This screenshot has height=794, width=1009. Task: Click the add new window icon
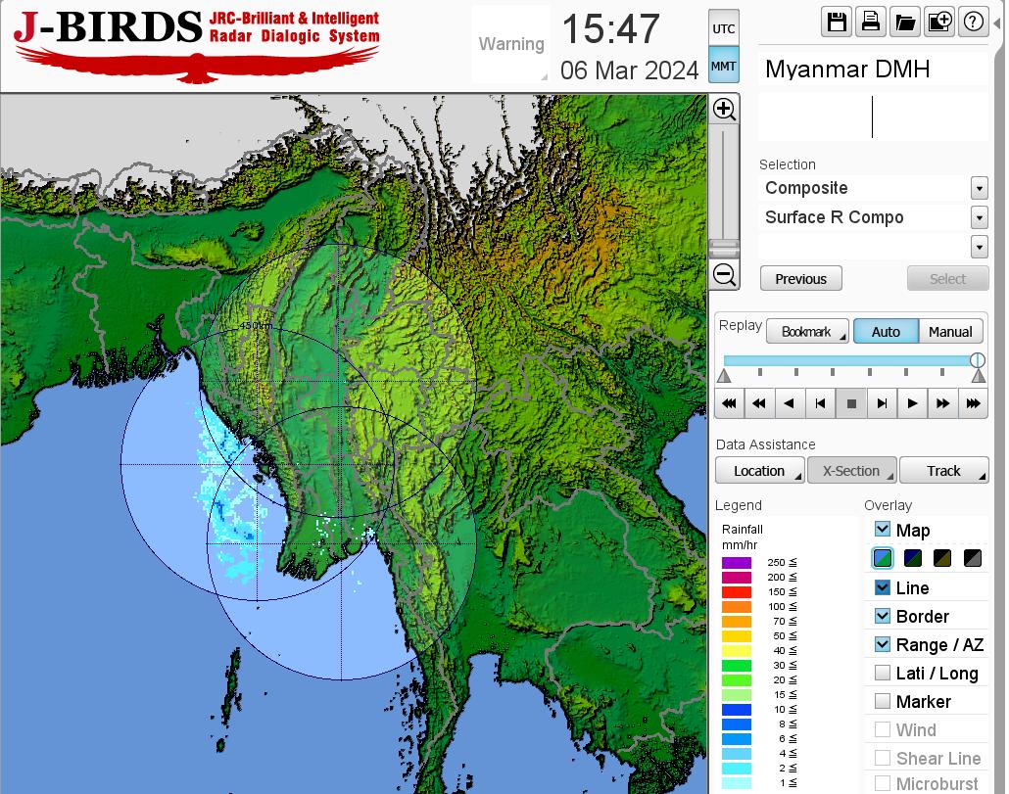939,23
